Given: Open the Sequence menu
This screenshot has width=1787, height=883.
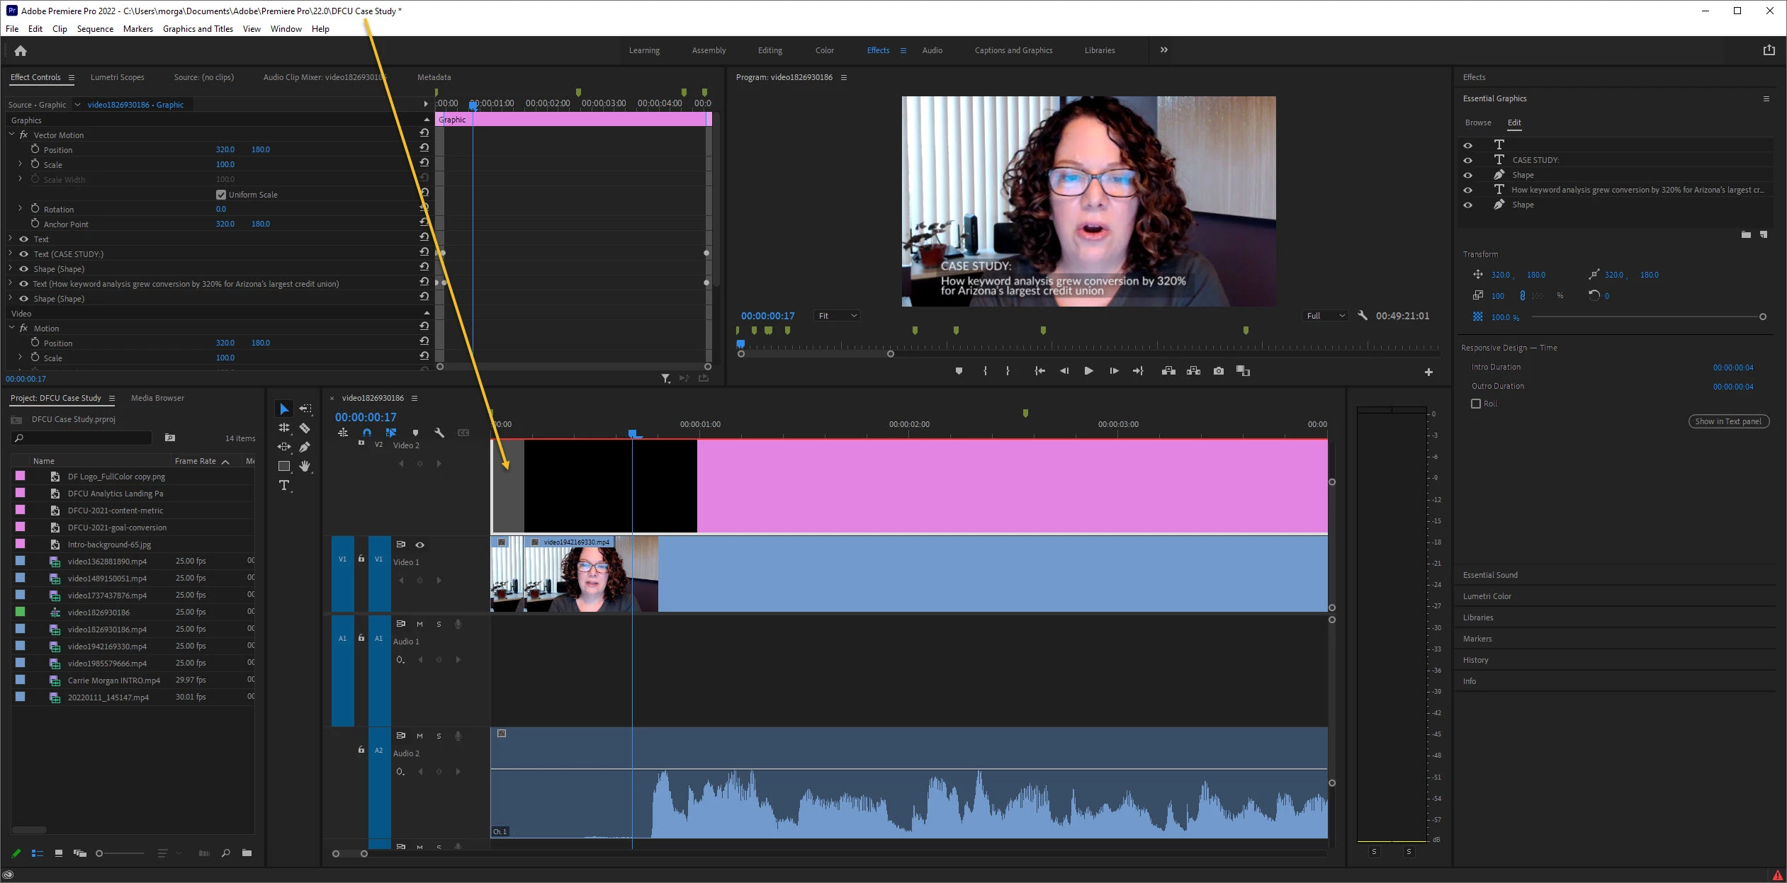Looking at the screenshot, I should pyautogui.click(x=95, y=29).
